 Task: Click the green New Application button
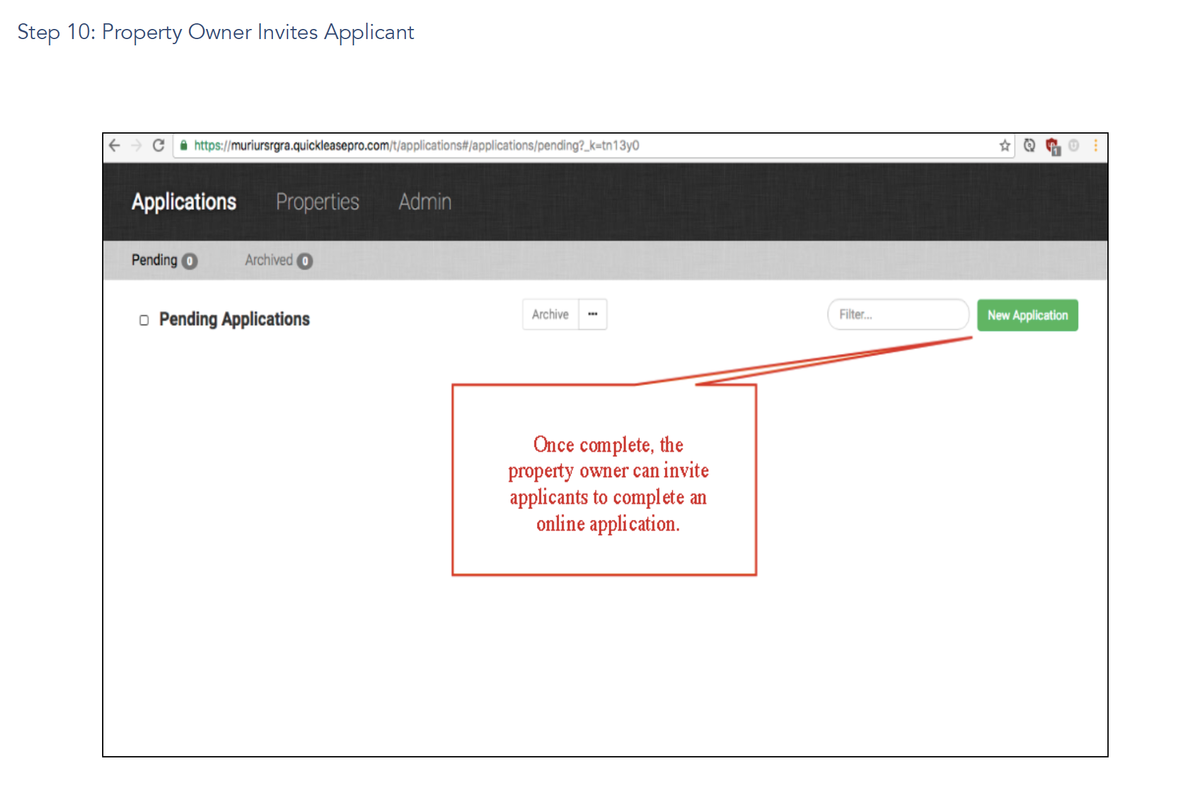click(x=1027, y=315)
